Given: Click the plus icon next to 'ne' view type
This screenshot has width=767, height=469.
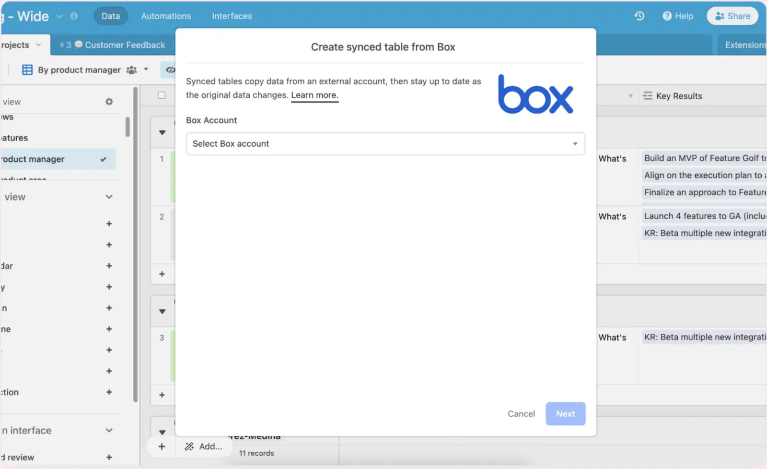Looking at the screenshot, I should coord(109,329).
